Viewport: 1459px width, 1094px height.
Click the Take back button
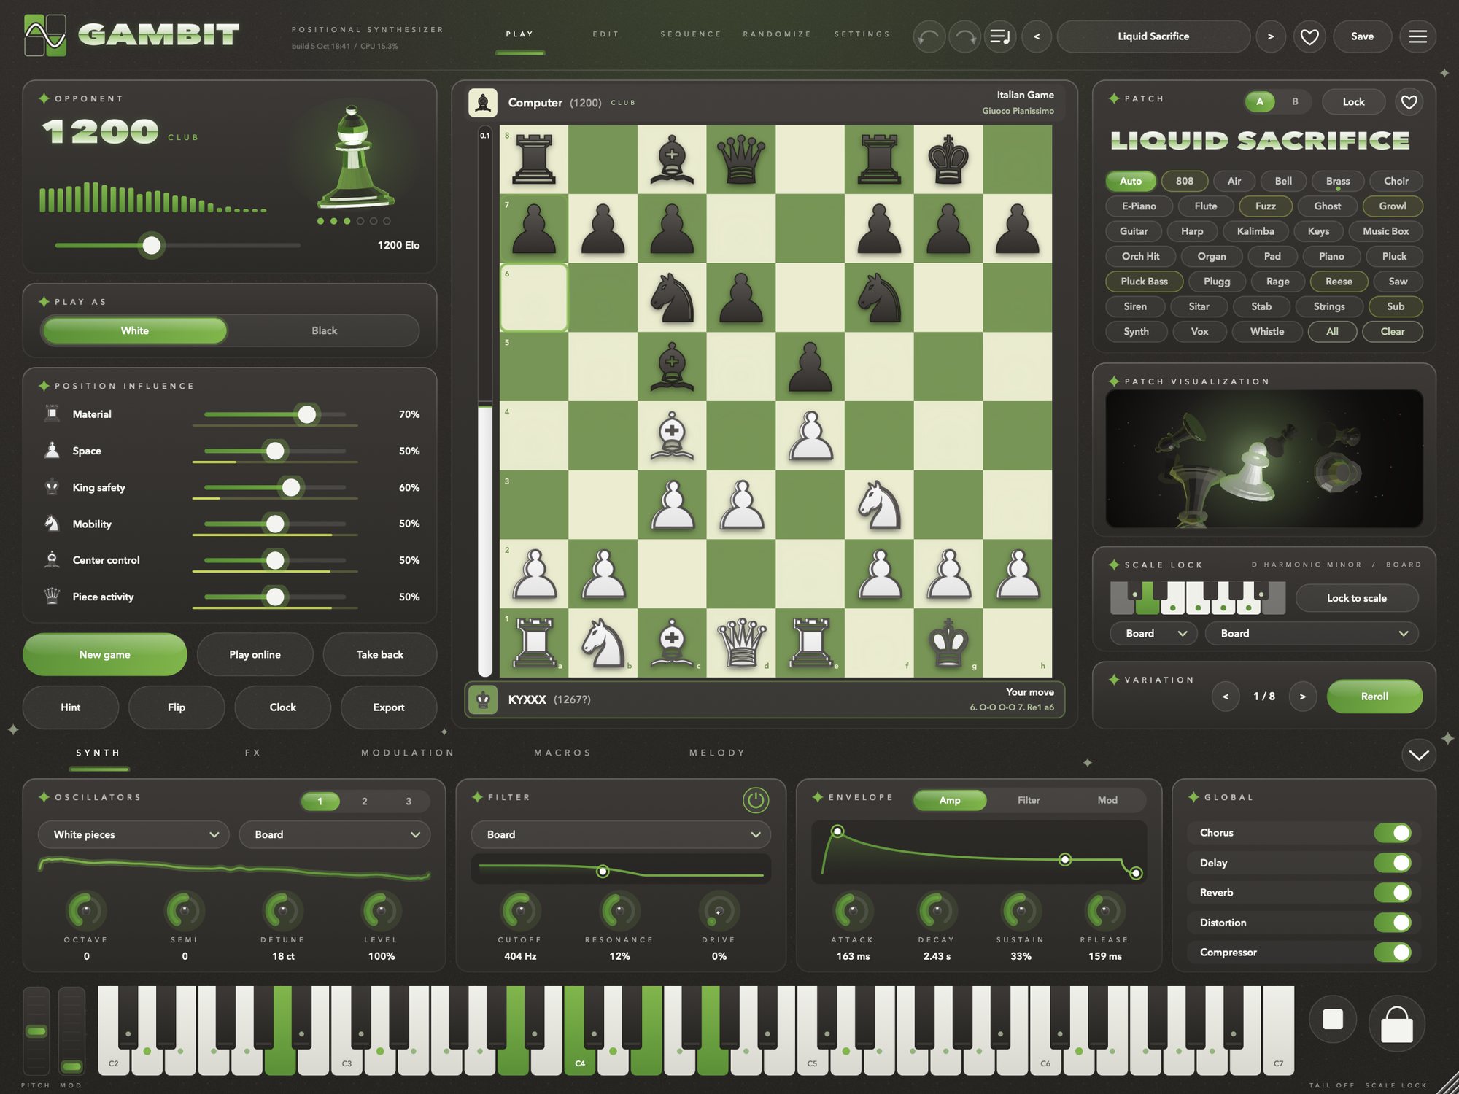(x=379, y=654)
